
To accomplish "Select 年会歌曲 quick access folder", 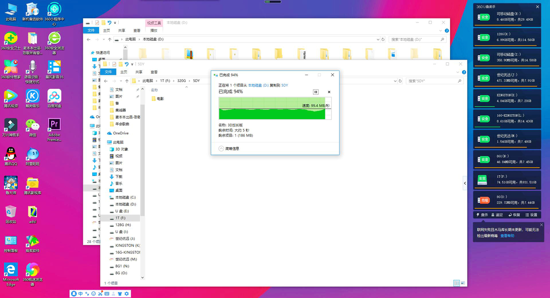I will (120, 124).
